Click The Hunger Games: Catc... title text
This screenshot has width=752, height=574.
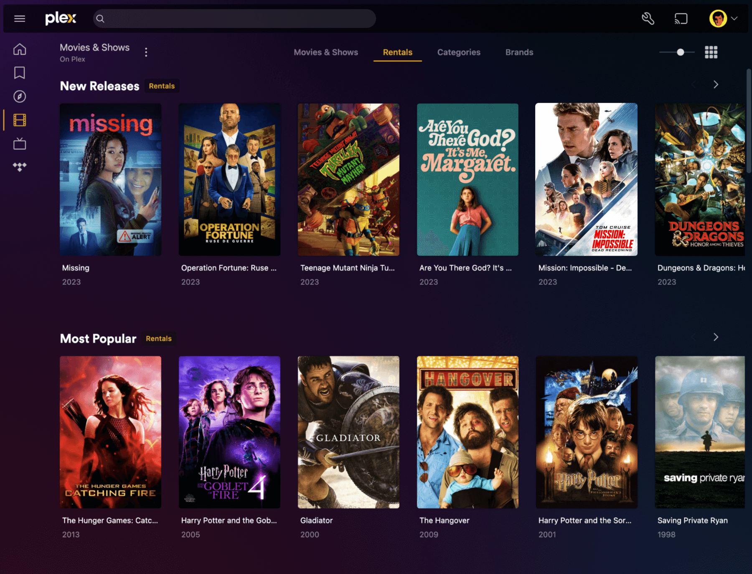click(x=110, y=520)
